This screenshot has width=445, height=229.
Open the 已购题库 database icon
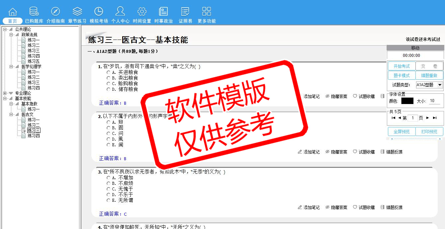[x=34, y=12]
